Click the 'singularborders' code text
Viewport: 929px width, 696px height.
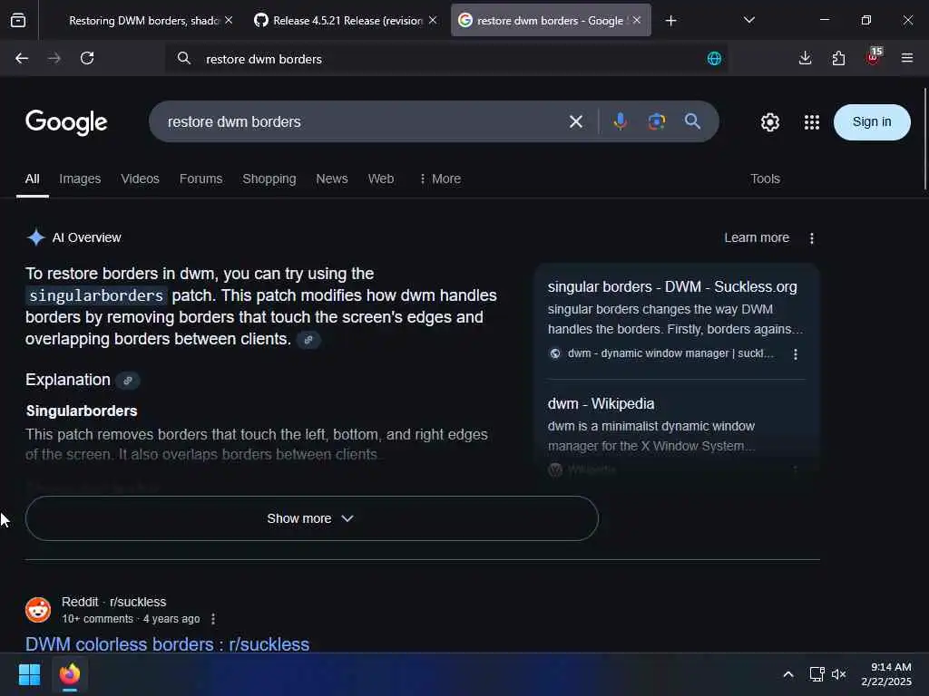click(x=96, y=295)
